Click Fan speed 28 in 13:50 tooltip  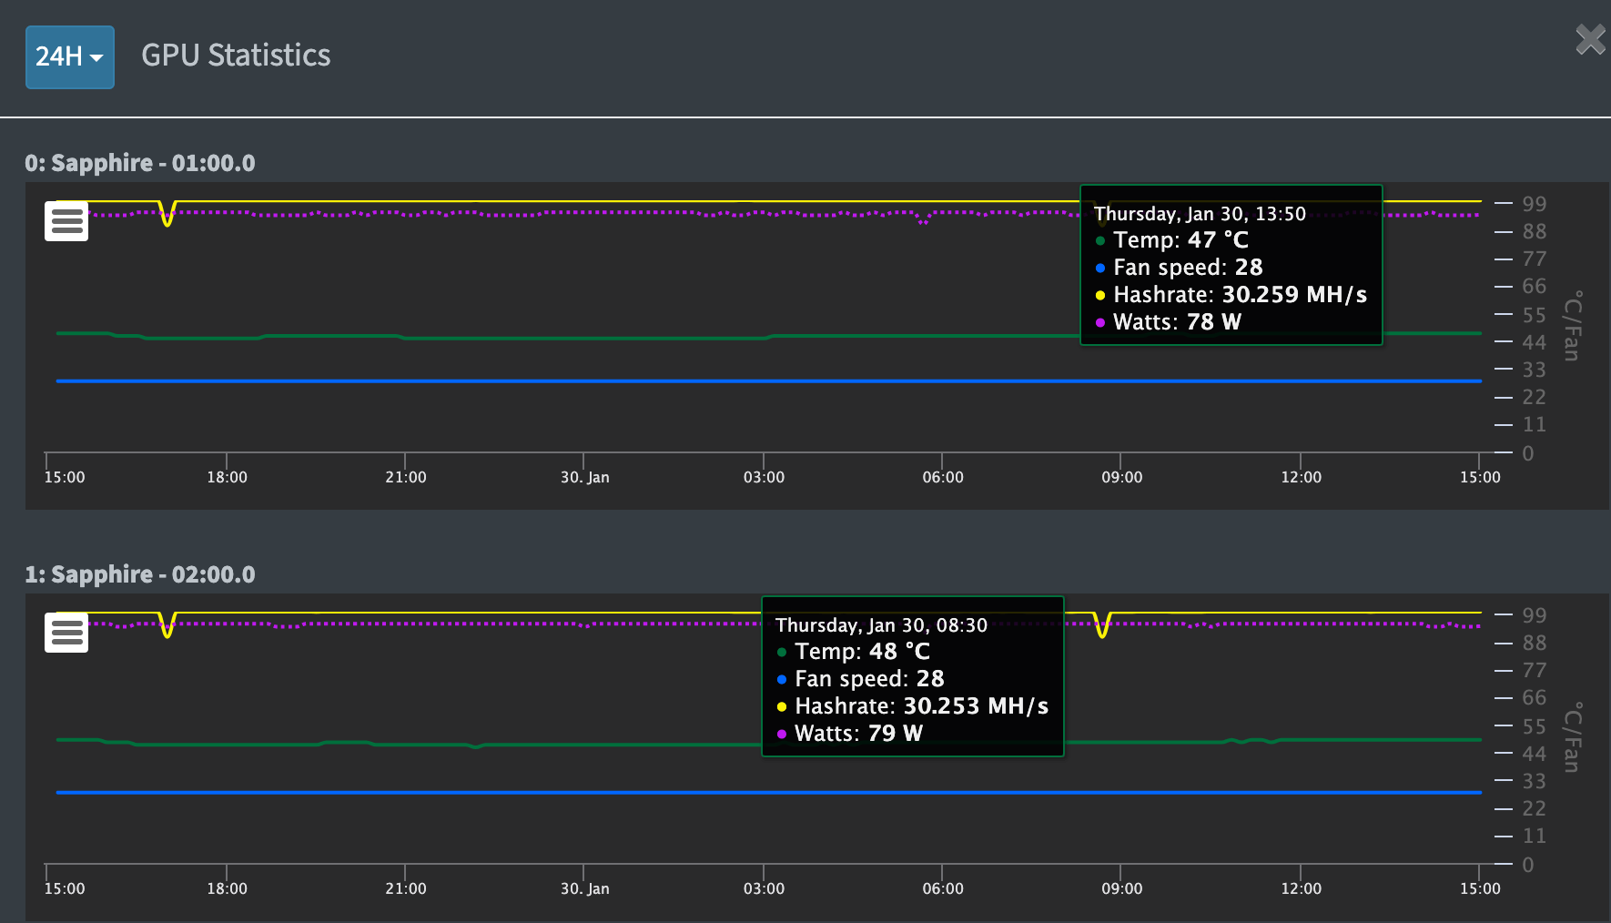click(1179, 268)
